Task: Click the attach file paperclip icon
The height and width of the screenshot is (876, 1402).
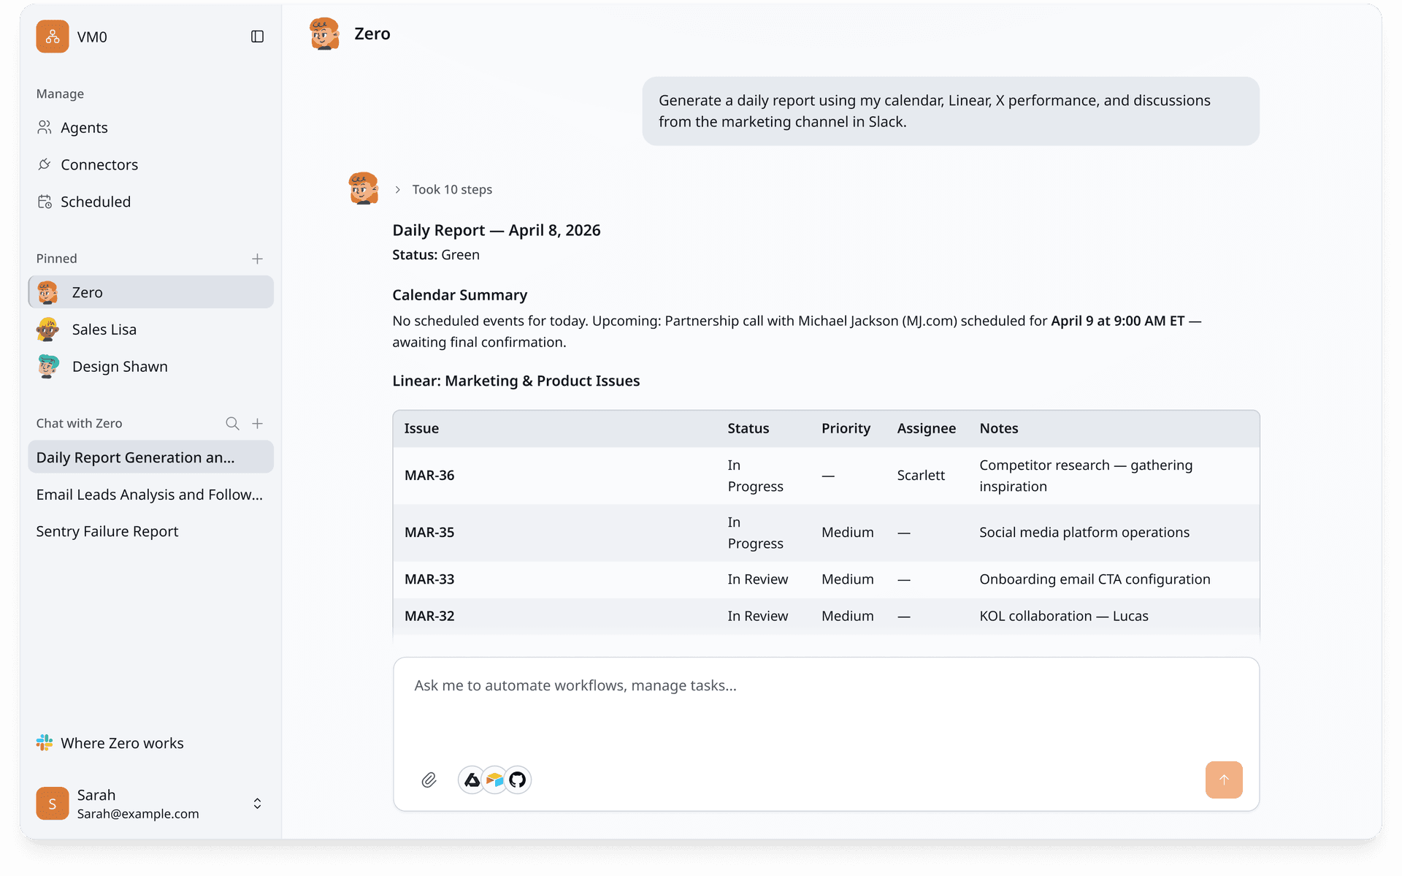Action: point(429,780)
